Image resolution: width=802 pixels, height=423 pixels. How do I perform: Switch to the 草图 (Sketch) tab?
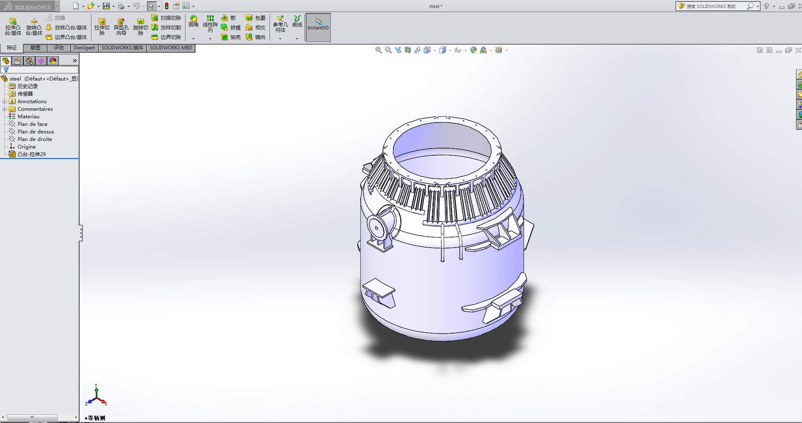(35, 48)
